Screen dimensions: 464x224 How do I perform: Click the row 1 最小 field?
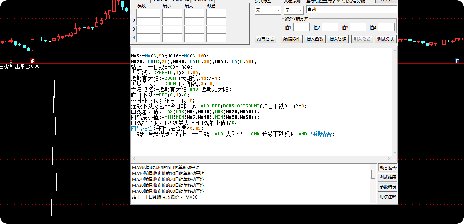click(x=172, y=13)
